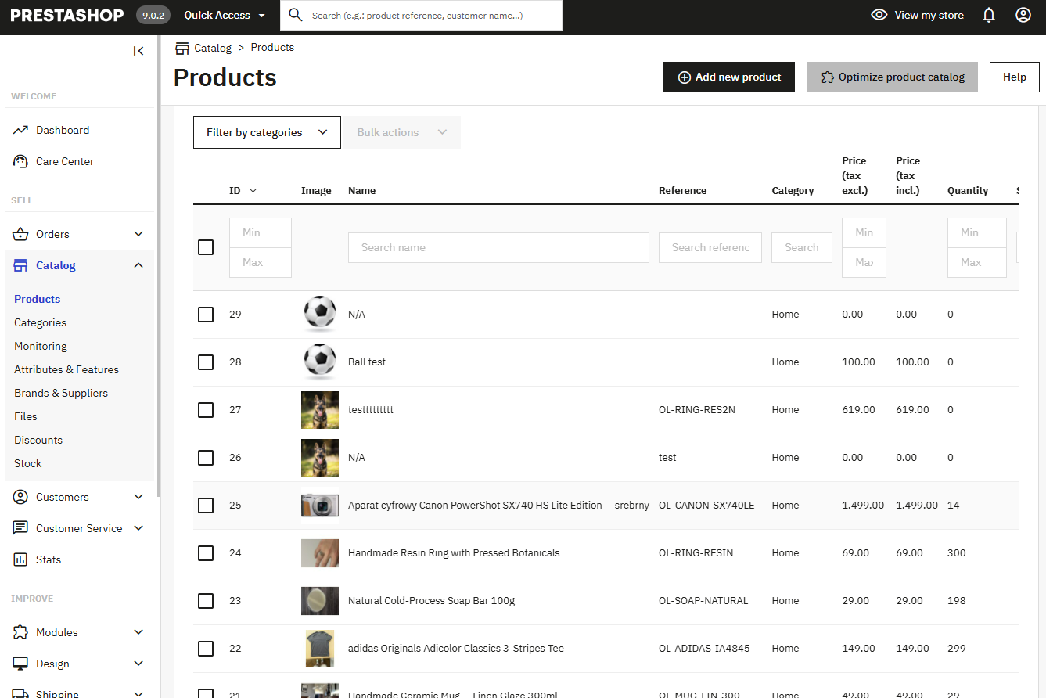
Task: Focus the Search name filter field
Action: coord(498,247)
